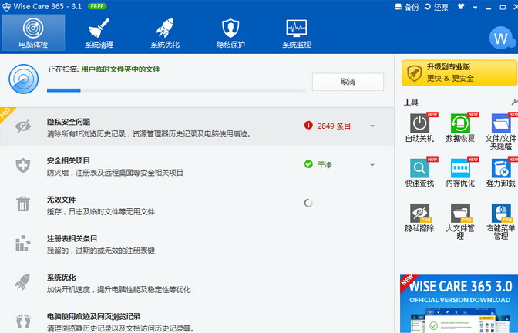Screen dimensions: 518x333
Task: Click the 还原 restore button
Action: pos(436,7)
